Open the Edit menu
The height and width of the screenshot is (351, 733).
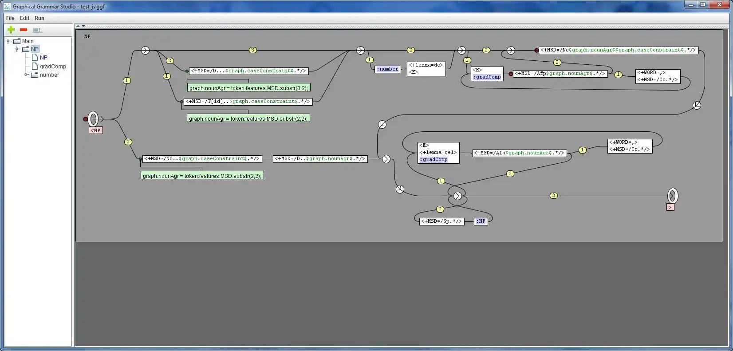tap(24, 18)
